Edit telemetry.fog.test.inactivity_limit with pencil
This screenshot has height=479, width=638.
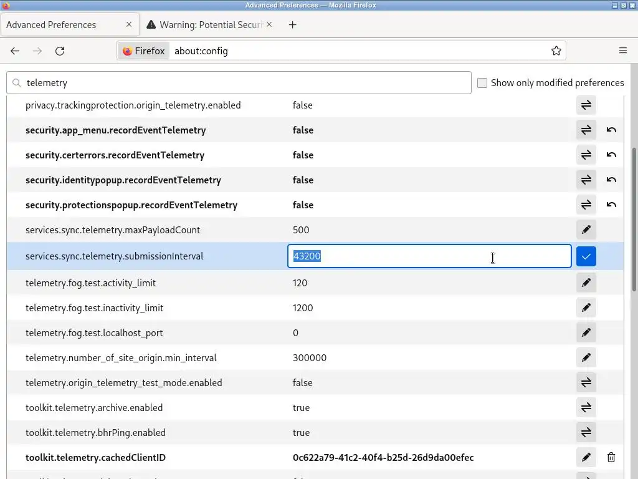click(x=586, y=307)
